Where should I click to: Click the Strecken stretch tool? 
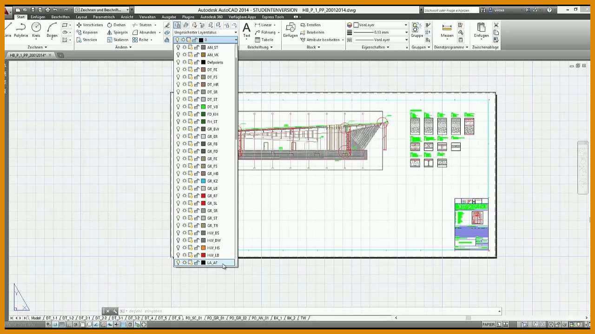click(87, 40)
